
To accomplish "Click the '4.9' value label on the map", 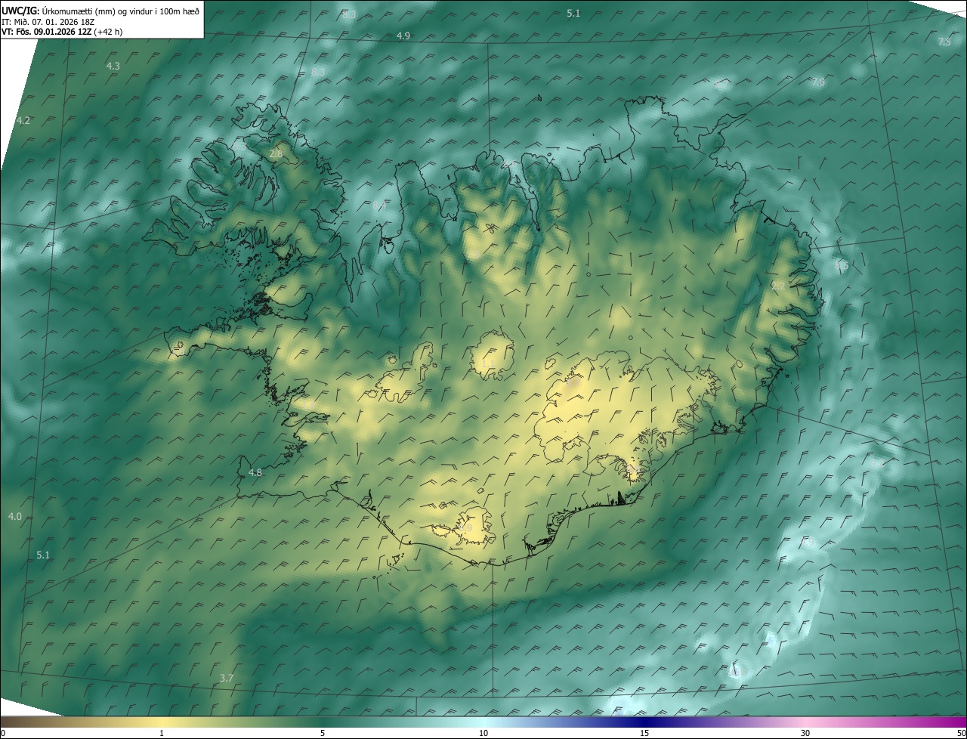I will [403, 36].
